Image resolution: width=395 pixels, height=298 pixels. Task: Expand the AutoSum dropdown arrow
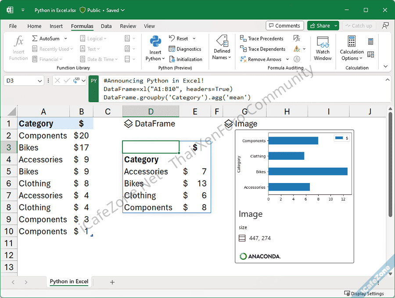pyautogui.click(x=65, y=39)
